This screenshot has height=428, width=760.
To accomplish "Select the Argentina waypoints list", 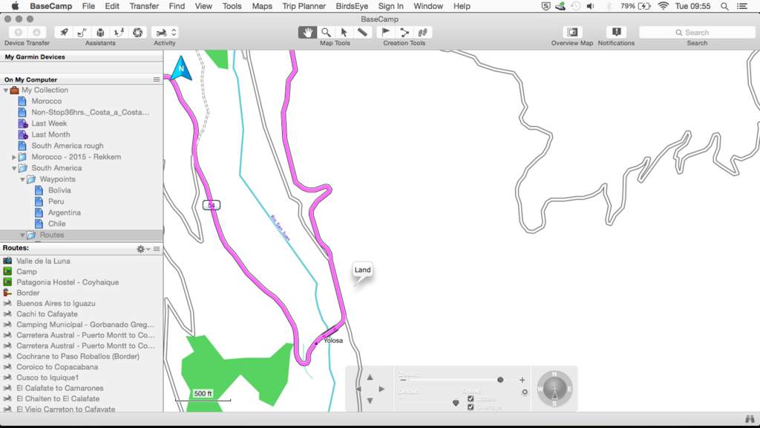I will pyautogui.click(x=65, y=213).
